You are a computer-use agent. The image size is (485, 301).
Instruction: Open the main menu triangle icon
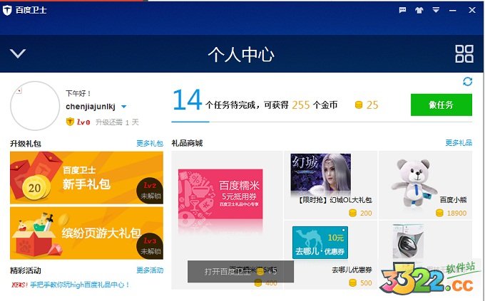(436, 10)
